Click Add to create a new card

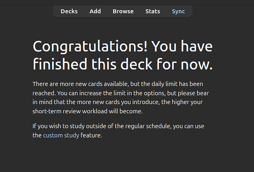tap(95, 11)
